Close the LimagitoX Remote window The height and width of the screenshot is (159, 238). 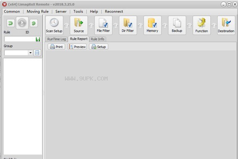(x=235, y=4)
